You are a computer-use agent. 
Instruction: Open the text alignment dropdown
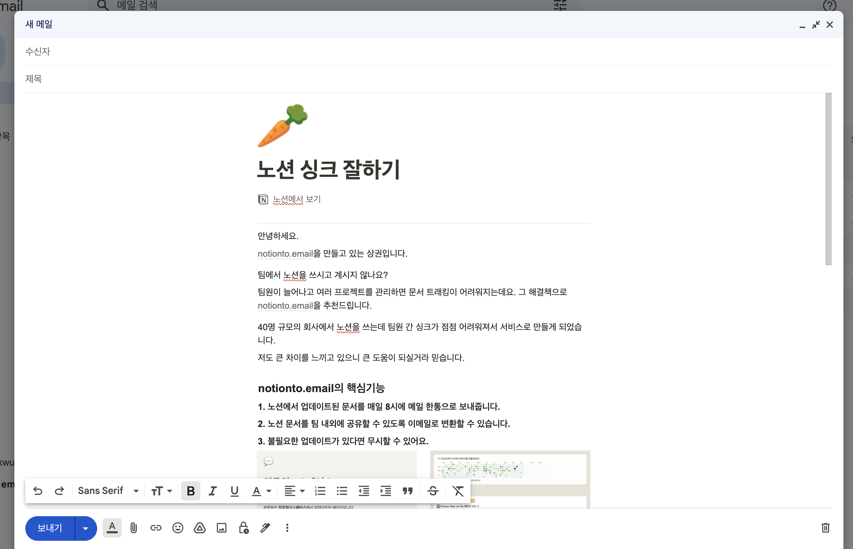pyautogui.click(x=294, y=491)
